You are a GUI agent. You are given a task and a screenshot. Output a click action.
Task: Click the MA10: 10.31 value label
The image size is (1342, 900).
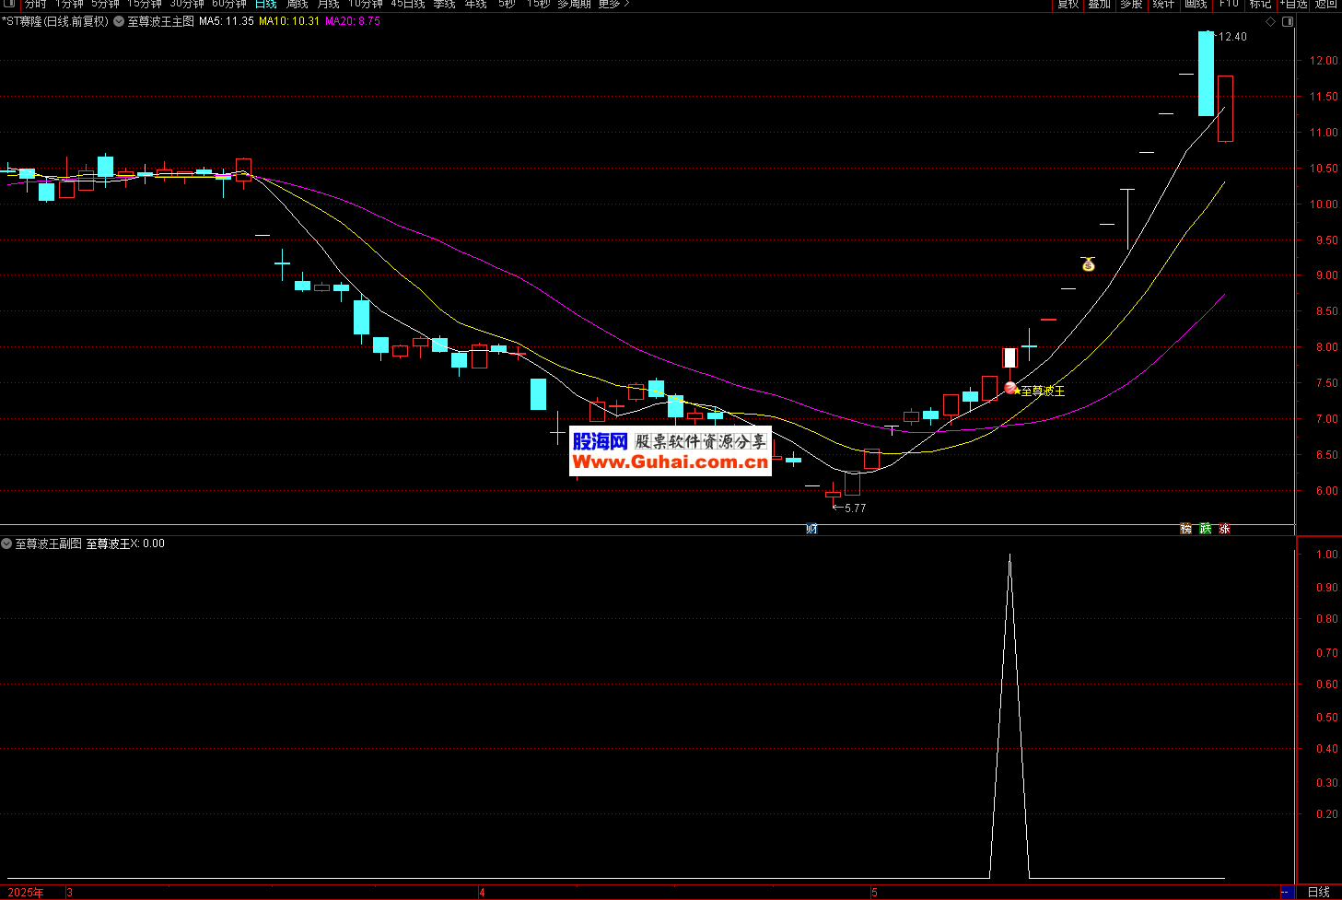(x=289, y=21)
